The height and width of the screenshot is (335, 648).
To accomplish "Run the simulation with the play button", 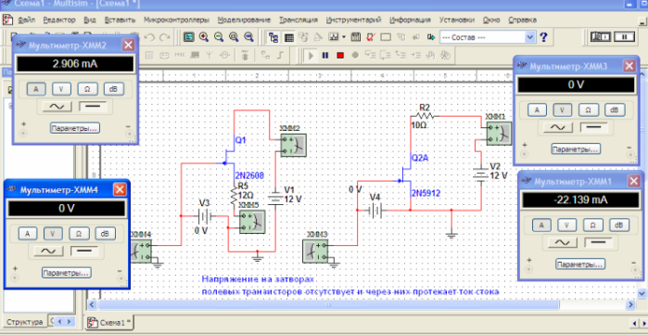I will click(x=311, y=55).
